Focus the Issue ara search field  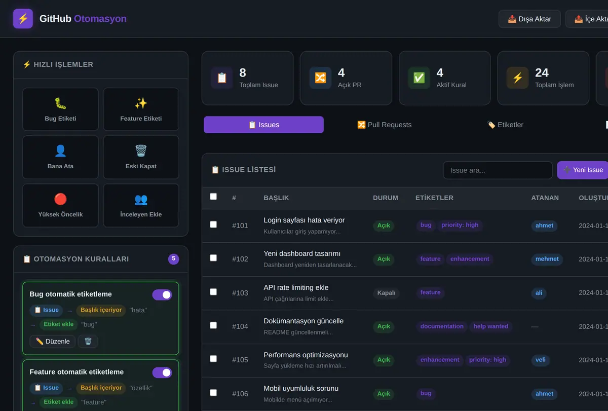coord(498,170)
